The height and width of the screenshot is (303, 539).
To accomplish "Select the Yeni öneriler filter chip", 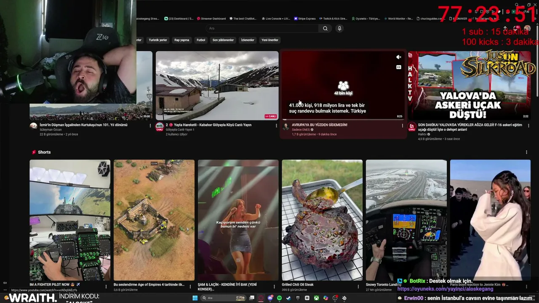I will (270, 40).
